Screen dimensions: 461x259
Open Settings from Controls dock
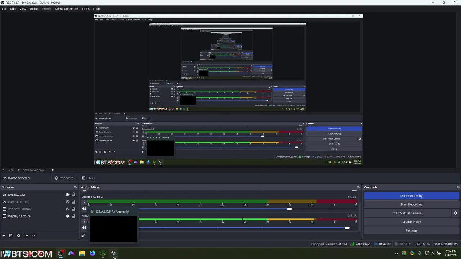coord(411,230)
